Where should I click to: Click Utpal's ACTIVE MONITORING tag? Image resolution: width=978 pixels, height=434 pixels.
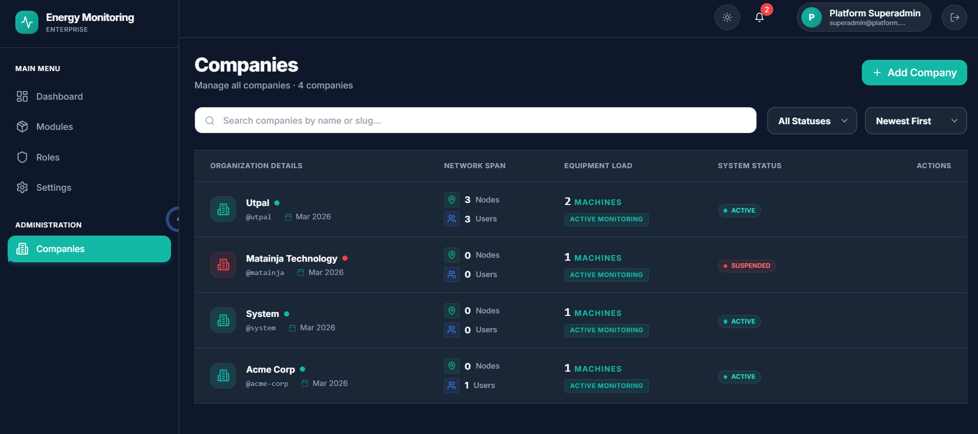point(606,219)
